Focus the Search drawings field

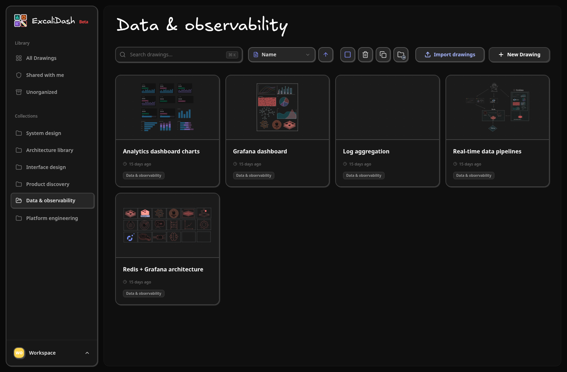(x=179, y=55)
